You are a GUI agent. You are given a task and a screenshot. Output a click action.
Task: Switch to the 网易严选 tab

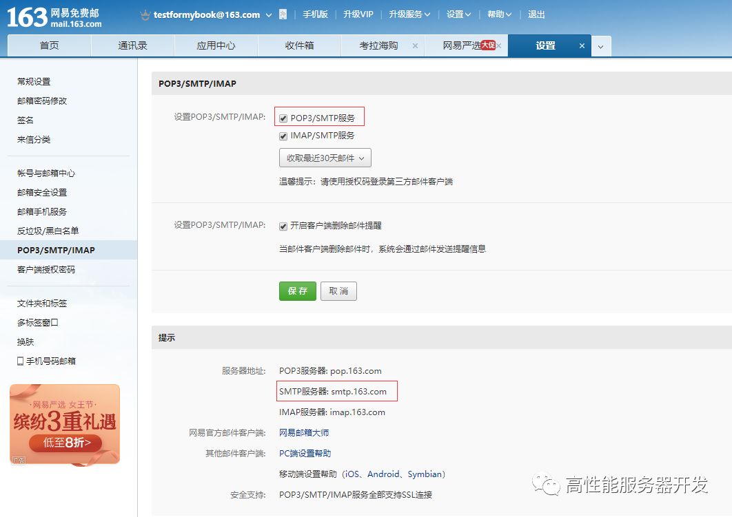click(x=462, y=45)
